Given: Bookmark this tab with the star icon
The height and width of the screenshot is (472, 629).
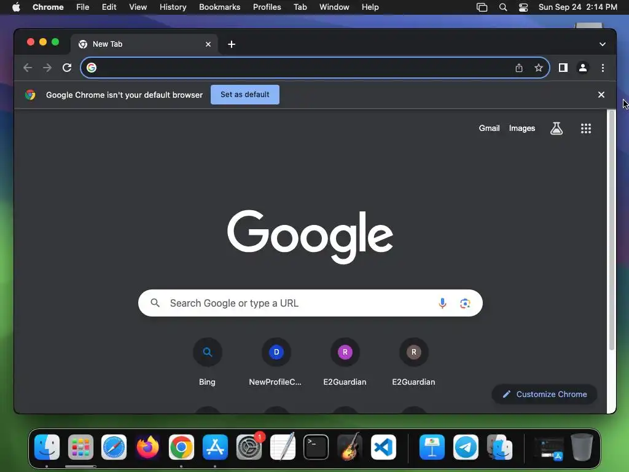Looking at the screenshot, I should coord(538,68).
